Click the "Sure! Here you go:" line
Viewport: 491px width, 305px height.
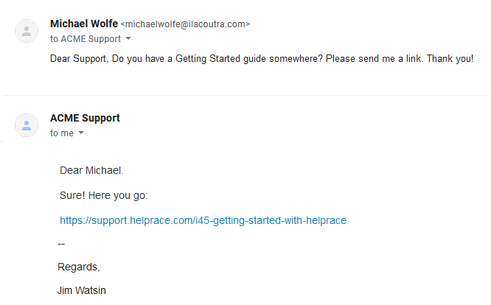pyautogui.click(x=104, y=195)
